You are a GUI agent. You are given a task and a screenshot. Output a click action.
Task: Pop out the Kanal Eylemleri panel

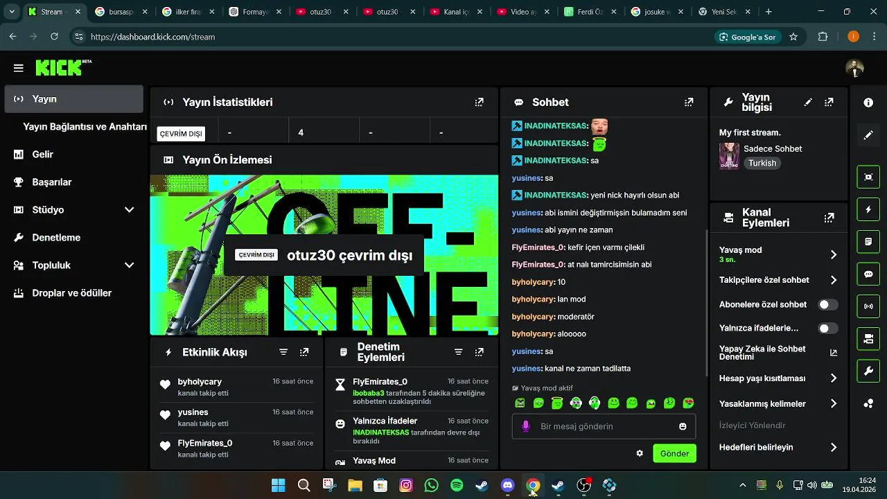(829, 218)
